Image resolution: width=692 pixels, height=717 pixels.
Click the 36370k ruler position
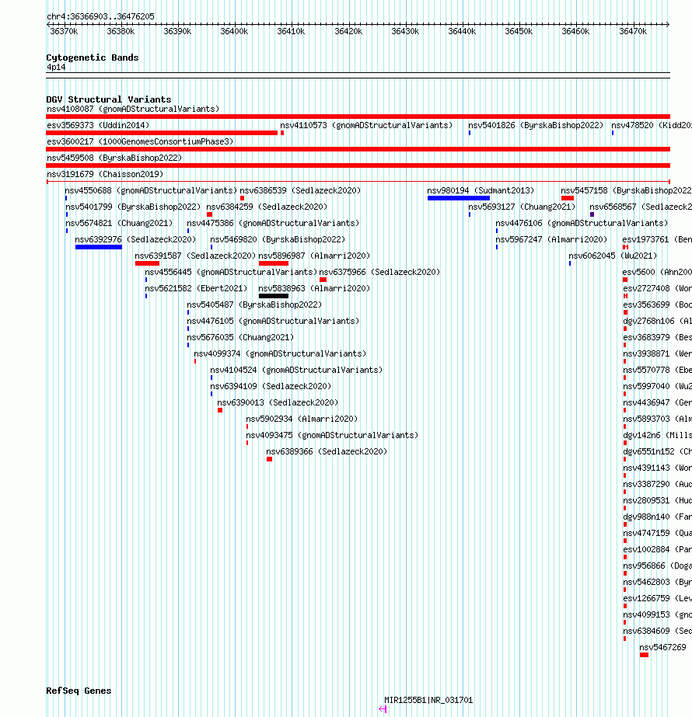click(x=64, y=31)
